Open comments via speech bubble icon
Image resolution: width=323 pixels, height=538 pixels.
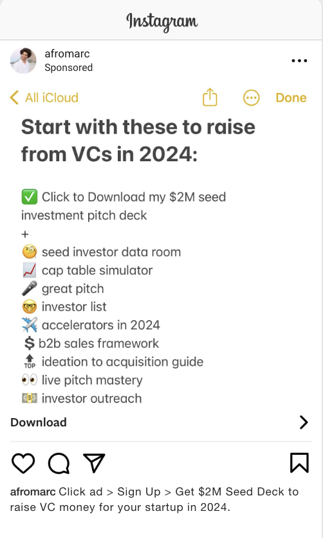(x=59, y=463)
